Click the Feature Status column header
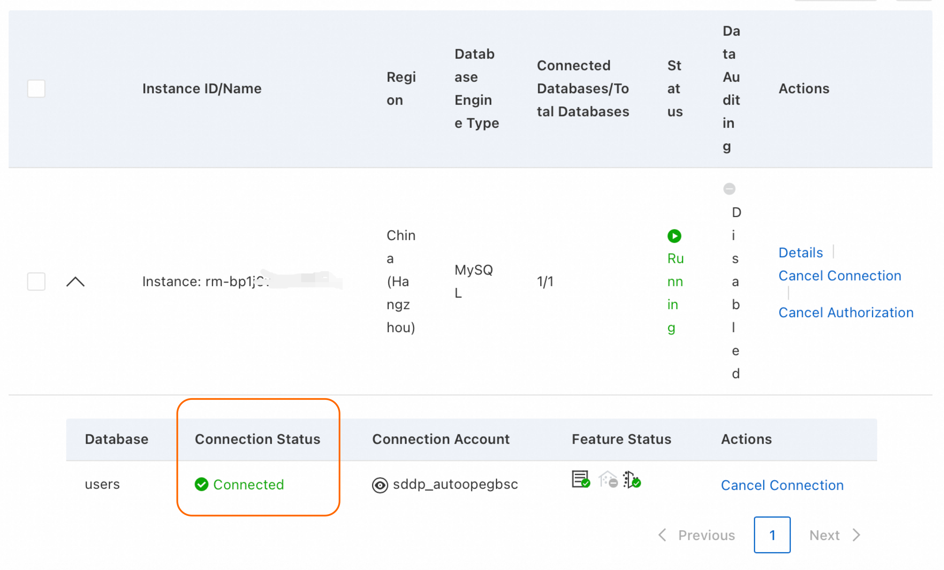 621,439
